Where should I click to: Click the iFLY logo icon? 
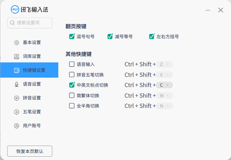[x=15, y=9]
